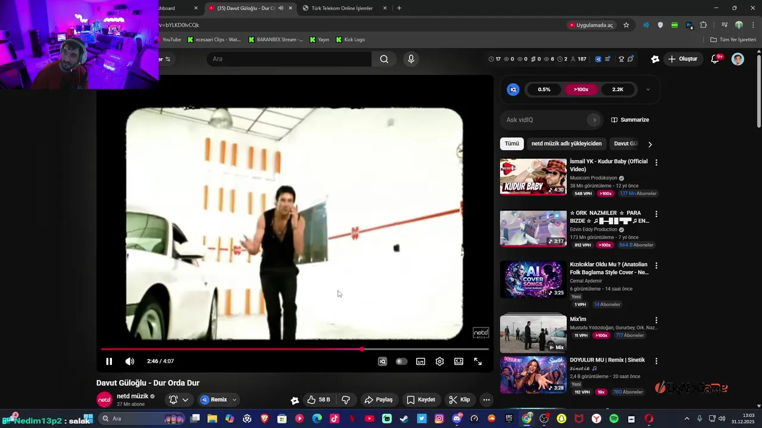The image size is (762, 428).
Task: Open video player settings gear
Action: (x=440, y=361)
